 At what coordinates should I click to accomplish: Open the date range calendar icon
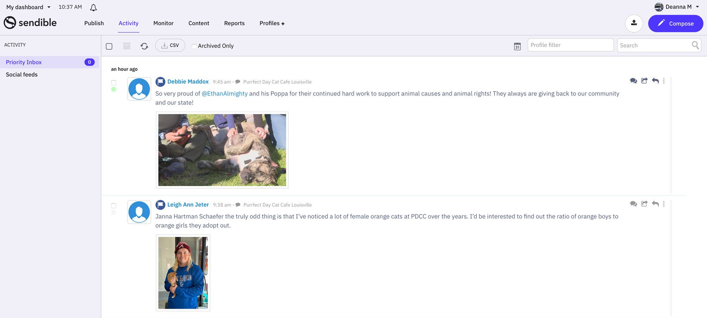coord(517,46)
